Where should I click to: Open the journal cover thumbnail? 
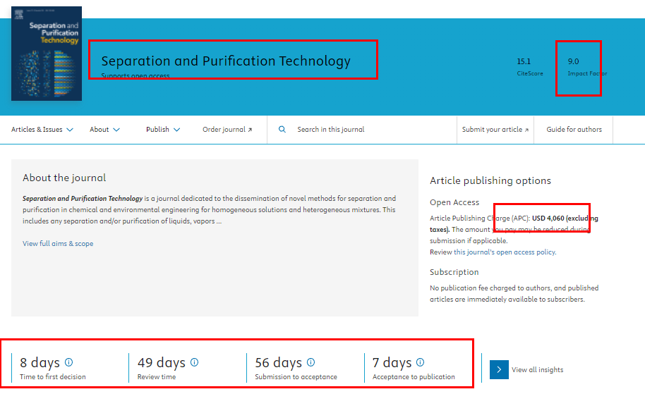(x=47, y=54)
